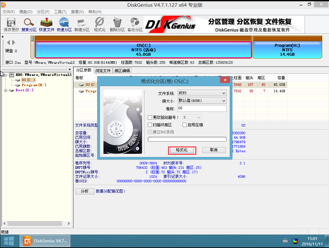Screen dimensions: 329x248
Task: Expand the Boot(X:) tree node
Action: tap(6, 90)
